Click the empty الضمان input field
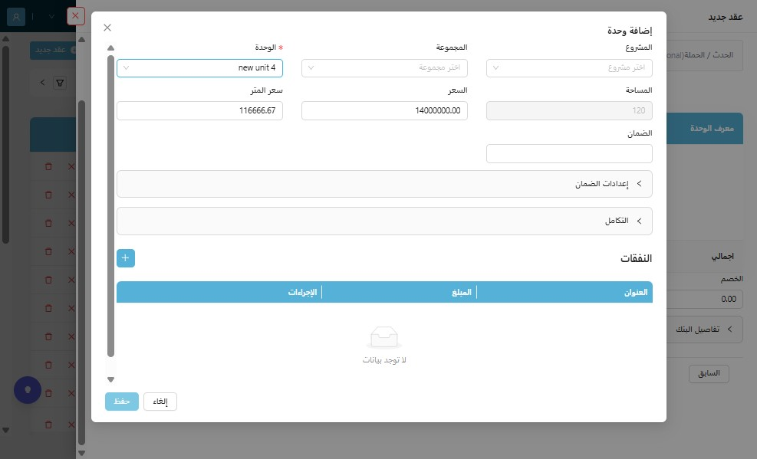The image size is (757, 459). [569, 153]
